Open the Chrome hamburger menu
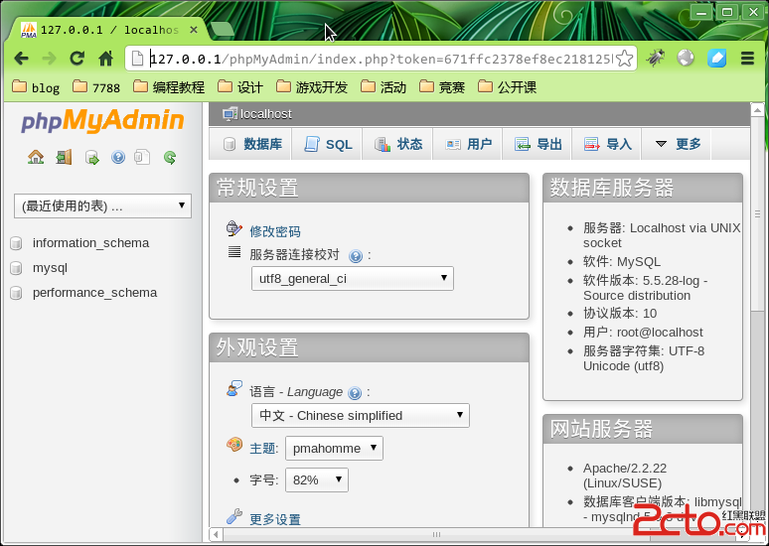Screen dimensions: 769x546 747,59
